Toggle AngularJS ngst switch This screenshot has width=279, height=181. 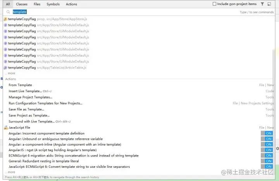coord(267,150)
